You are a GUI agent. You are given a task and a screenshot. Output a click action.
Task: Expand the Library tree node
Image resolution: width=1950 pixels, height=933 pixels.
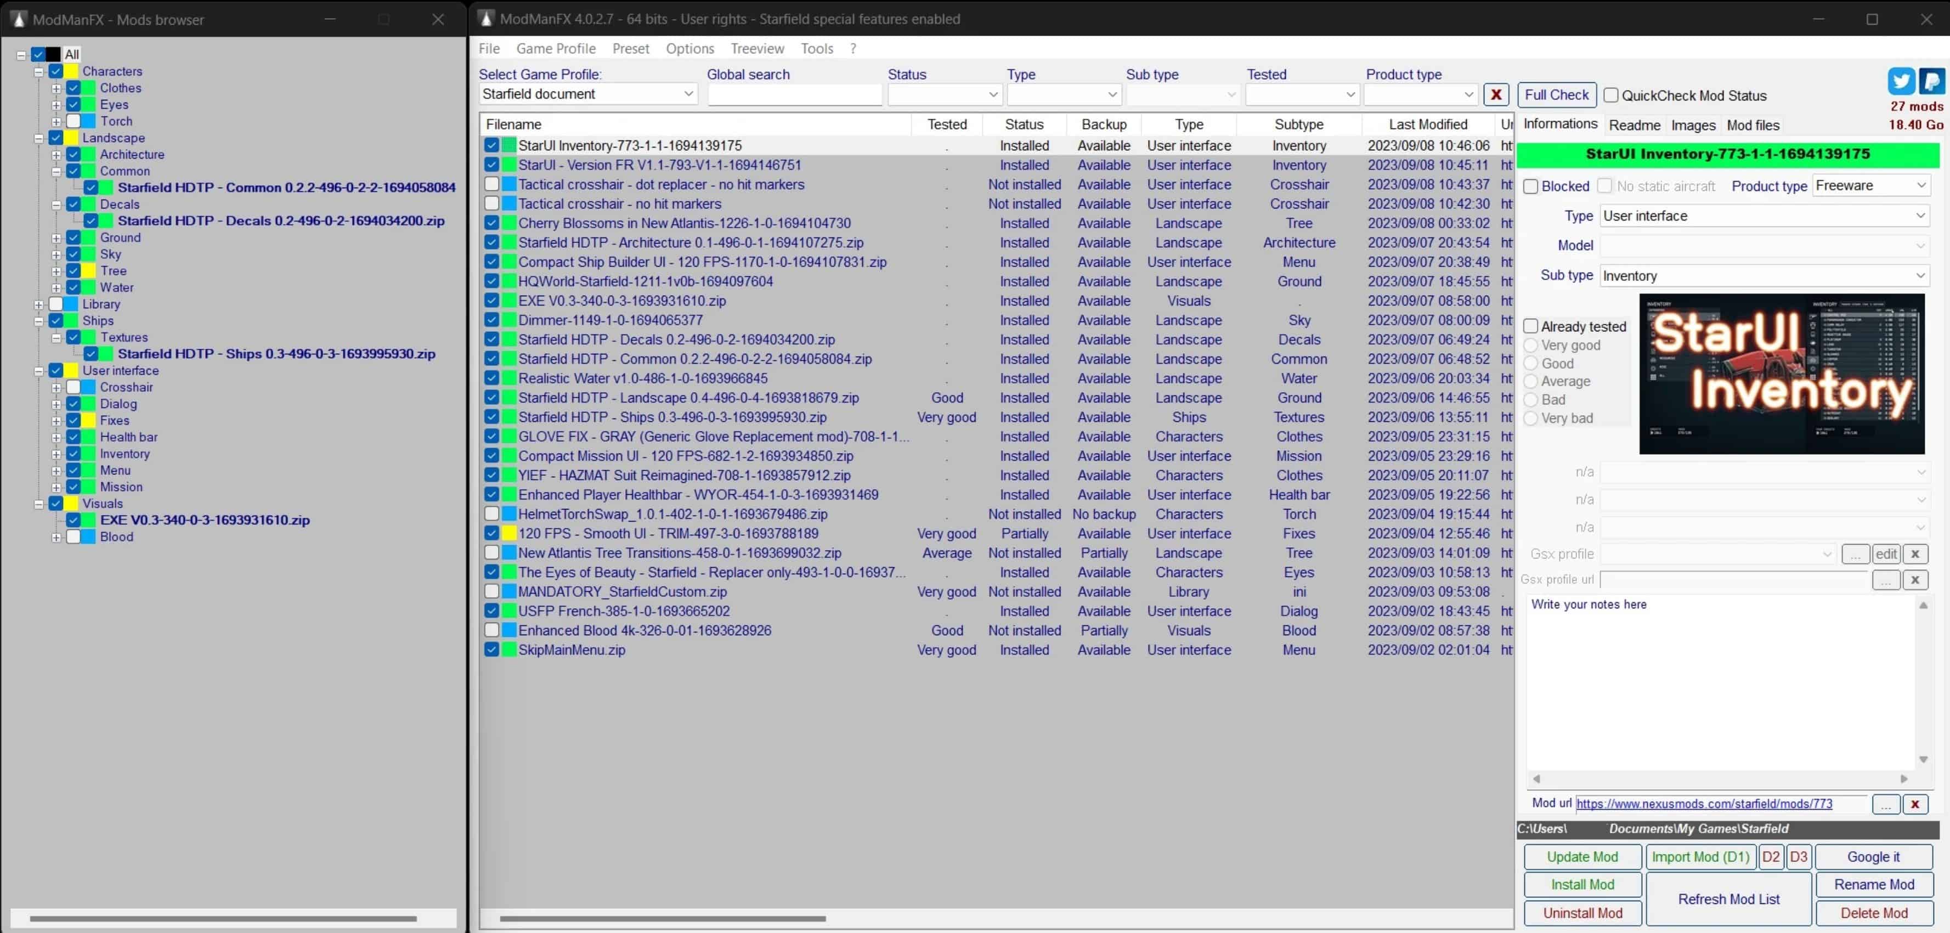[x=38, y=304]
